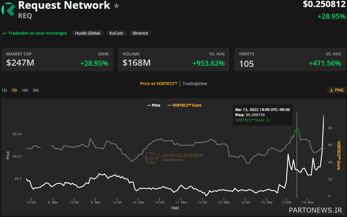
Task: Click the 20 VORTECS axis label
Action: pos(330,179)
